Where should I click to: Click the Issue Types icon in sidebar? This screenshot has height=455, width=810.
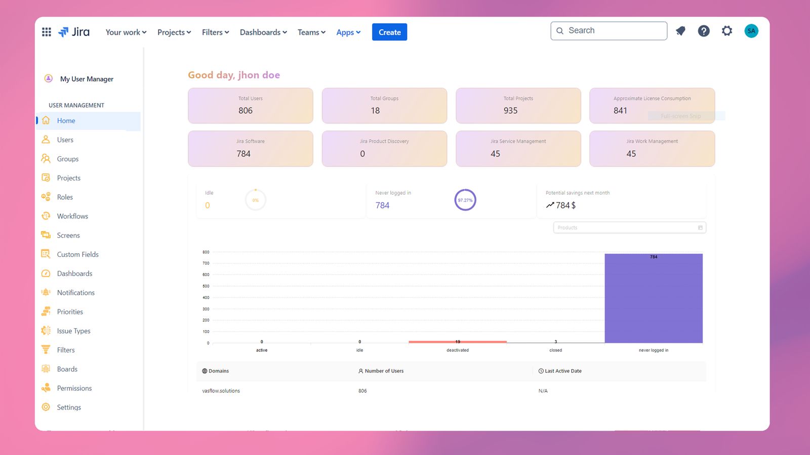click(x=46, y=331)
